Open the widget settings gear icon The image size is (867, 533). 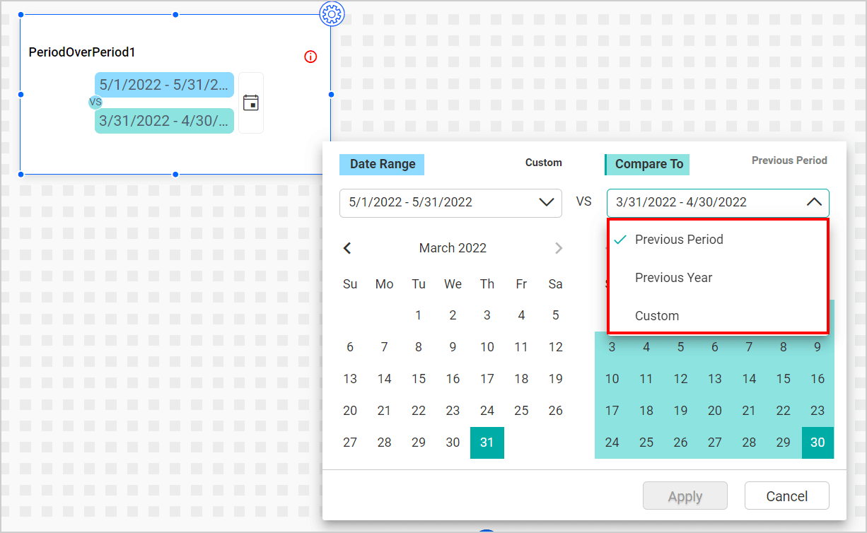332,14
